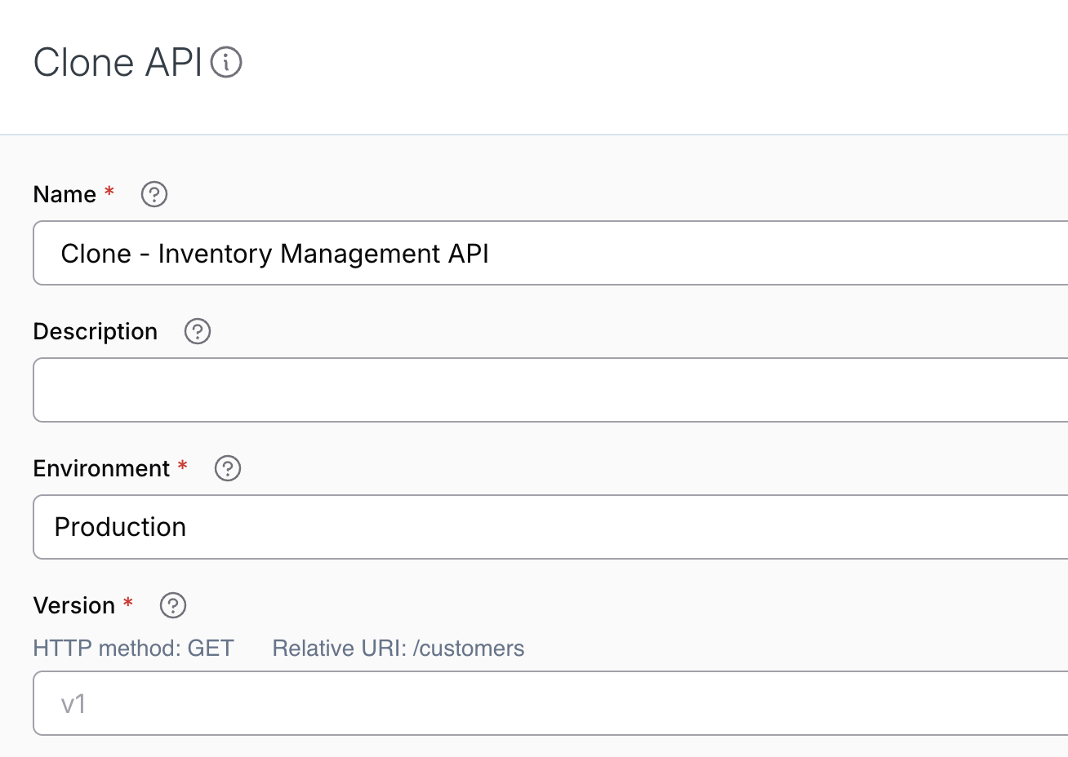The width and height of the screenshot is (1068, 757).
Task: Open the info icon beside Clone API title
Action: (x=226, y=62)
